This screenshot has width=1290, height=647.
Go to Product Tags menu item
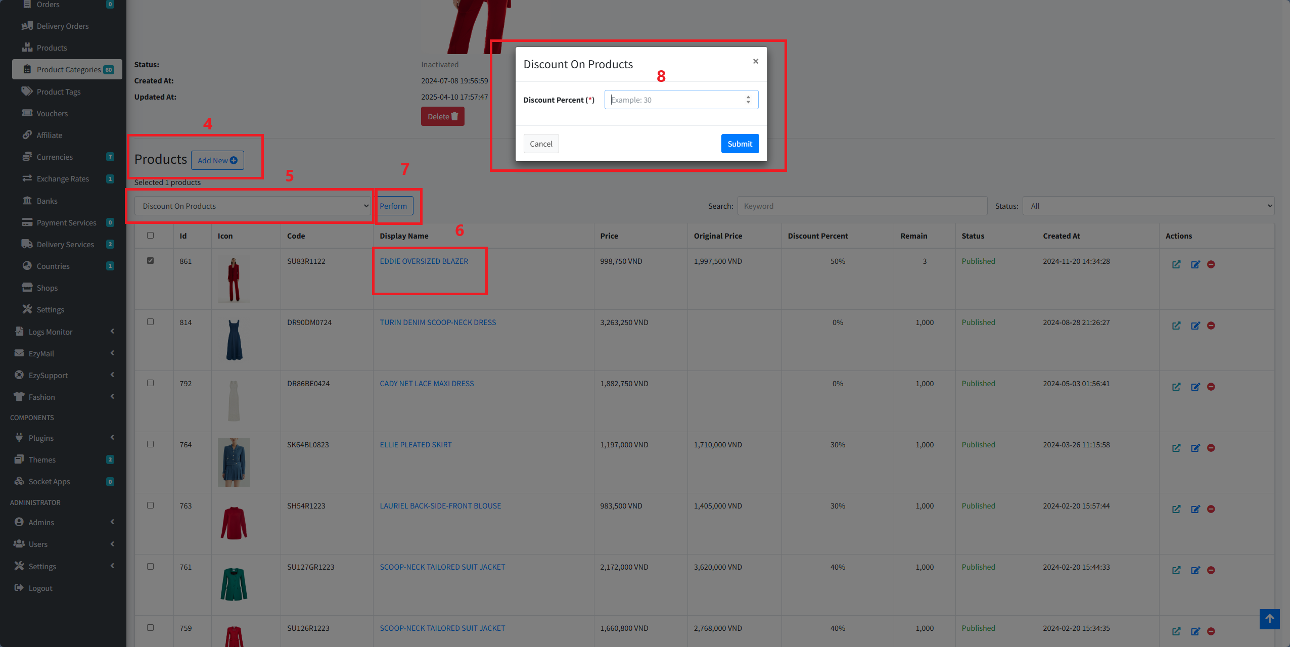coord(58,91)
